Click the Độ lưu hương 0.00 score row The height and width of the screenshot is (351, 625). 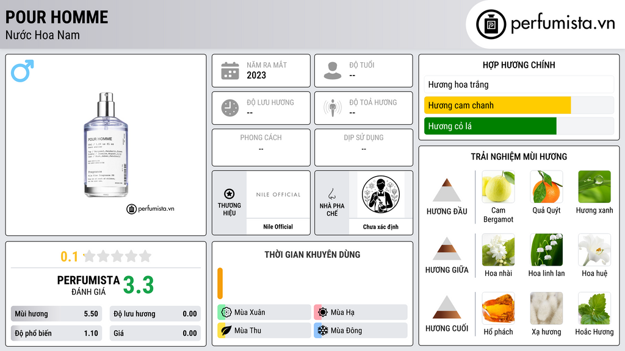(x=155, y=314)
